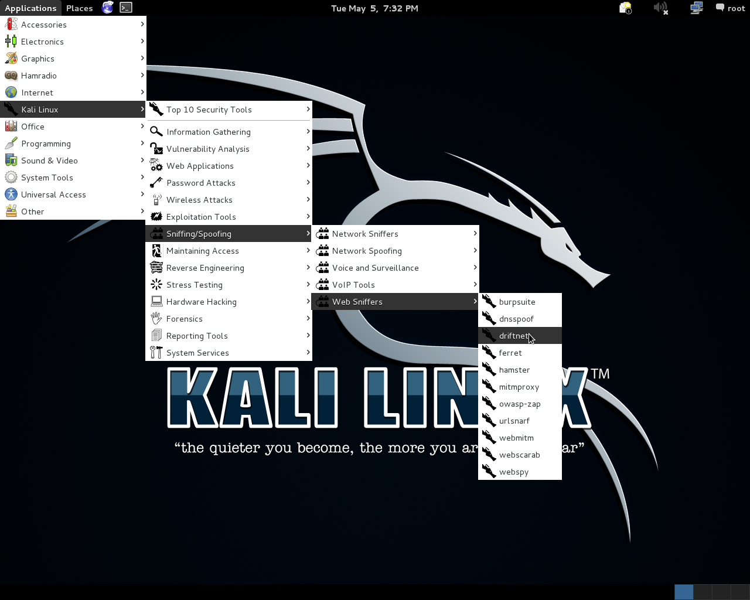
Task: Select Sniffing/Spoofing menu entry
Action: 229,234
